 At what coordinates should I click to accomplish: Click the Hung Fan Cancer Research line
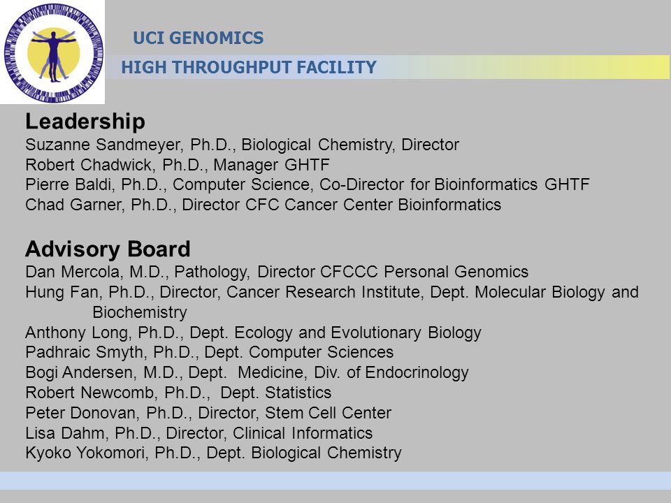[x=332, y=292]
